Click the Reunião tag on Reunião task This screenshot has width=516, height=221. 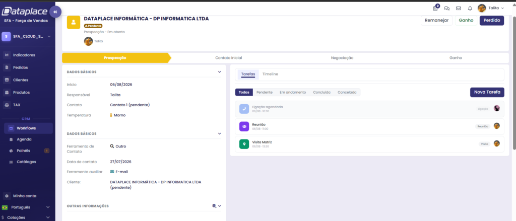pyautogui.click(x=483, y=126)
